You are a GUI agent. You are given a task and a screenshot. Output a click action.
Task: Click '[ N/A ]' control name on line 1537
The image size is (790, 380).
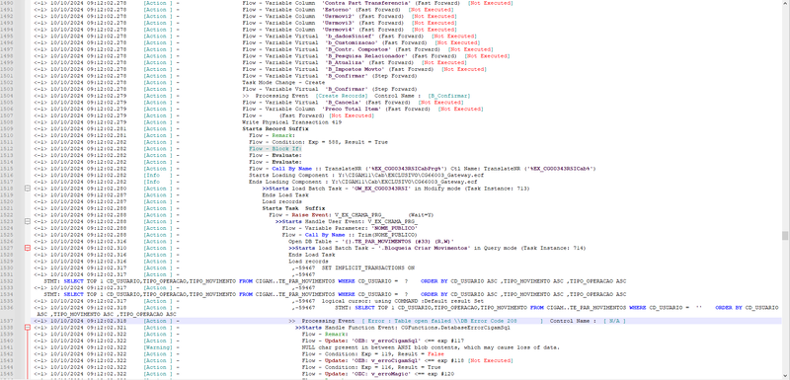point(614,321)
